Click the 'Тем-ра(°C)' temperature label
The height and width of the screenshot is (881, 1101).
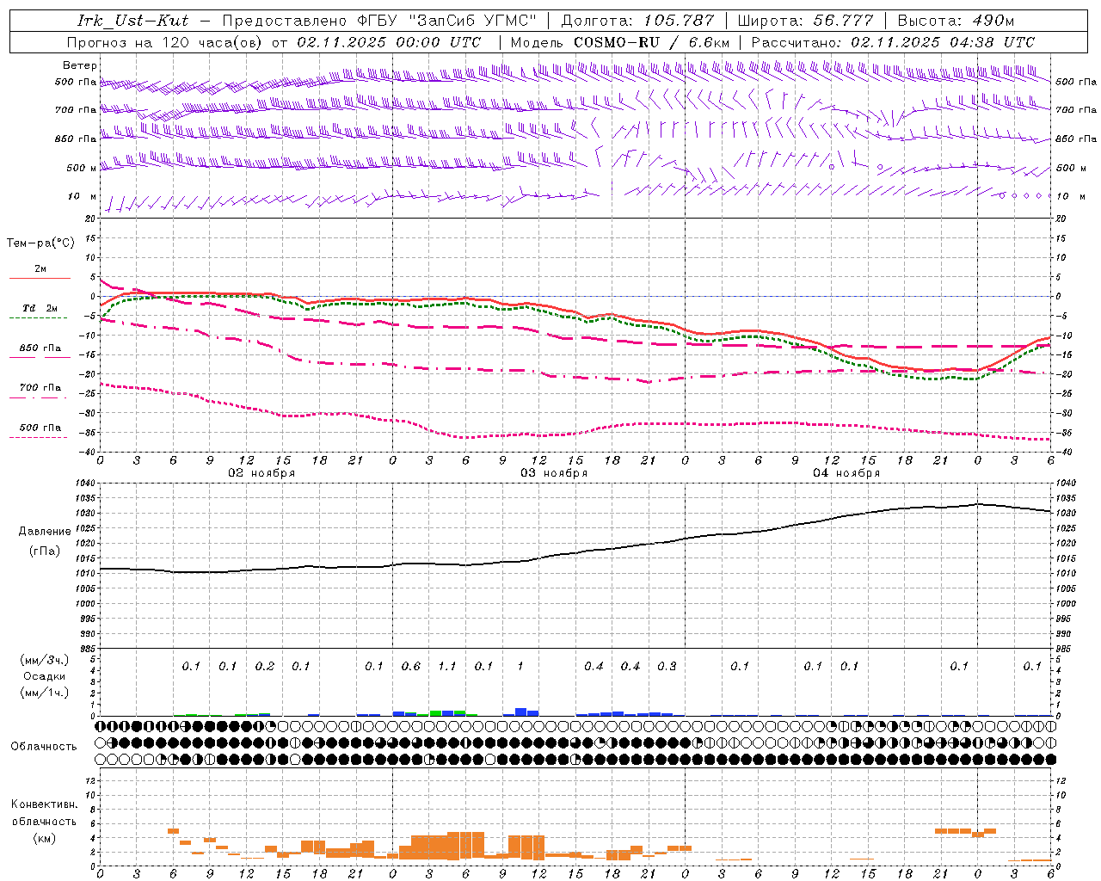40,243
